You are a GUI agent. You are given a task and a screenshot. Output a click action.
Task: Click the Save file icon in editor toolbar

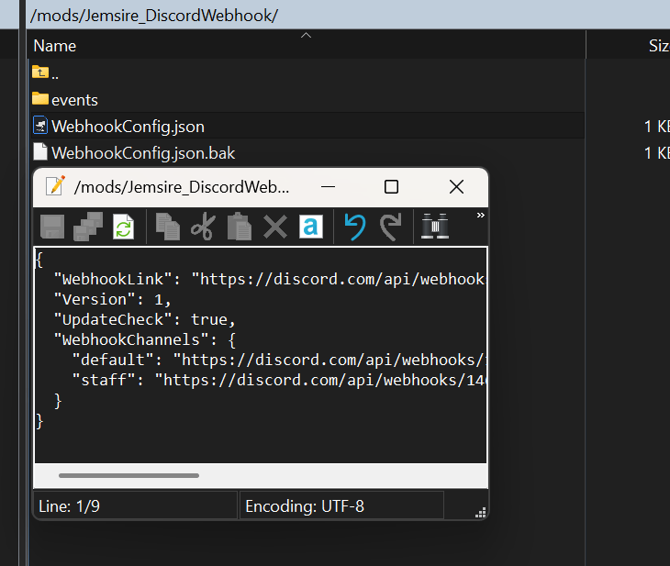52,227
